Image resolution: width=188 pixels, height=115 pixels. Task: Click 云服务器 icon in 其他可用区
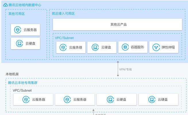pyautogui.click(x=18, y=30)
